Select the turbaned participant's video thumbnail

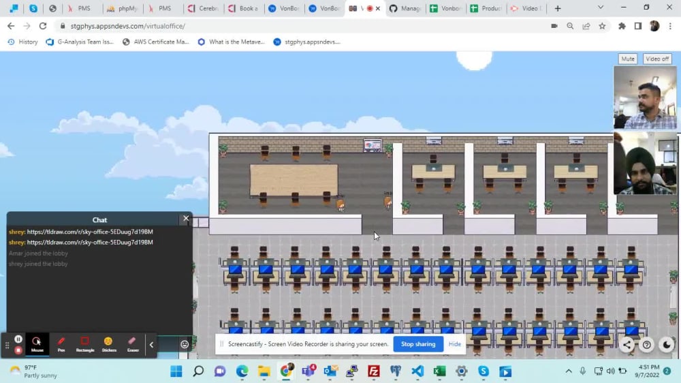[645, 163]
